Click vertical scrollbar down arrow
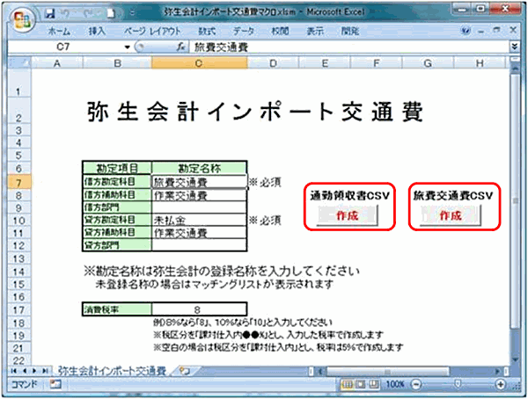 pos(515,359)
